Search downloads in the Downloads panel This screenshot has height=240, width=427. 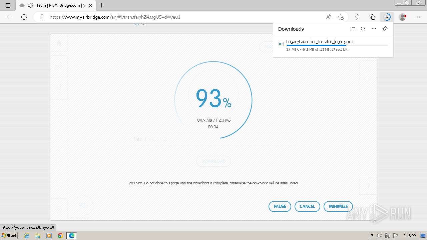[363, 29]
